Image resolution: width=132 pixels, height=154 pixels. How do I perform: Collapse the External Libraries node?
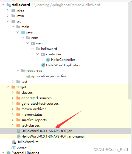(x=3, y=153)
